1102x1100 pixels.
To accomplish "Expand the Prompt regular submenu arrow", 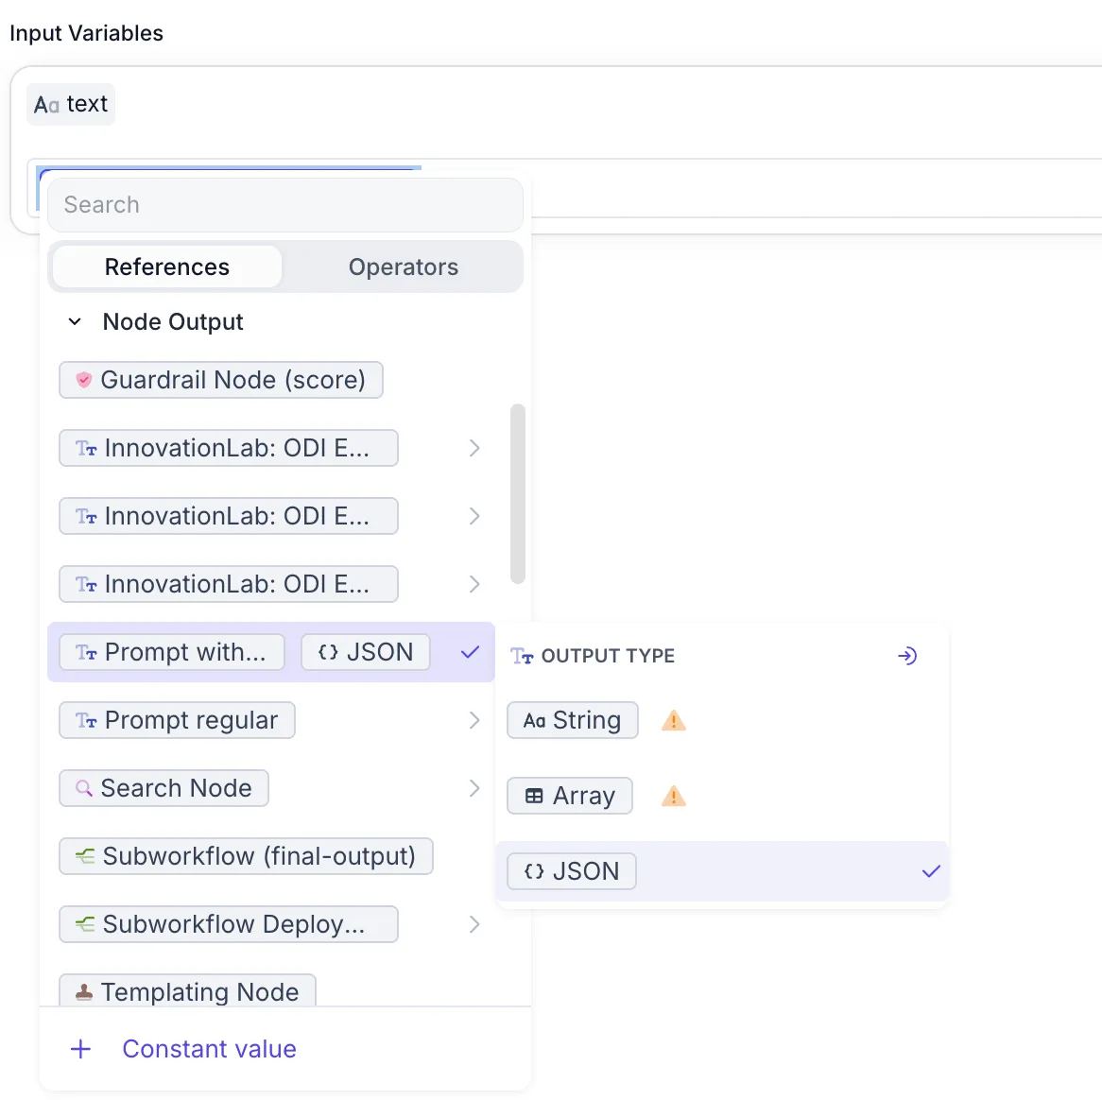I will point(474,720).
